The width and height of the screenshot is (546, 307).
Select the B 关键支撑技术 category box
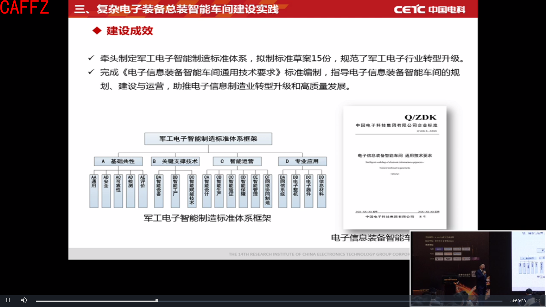click(x=175, y=161)
